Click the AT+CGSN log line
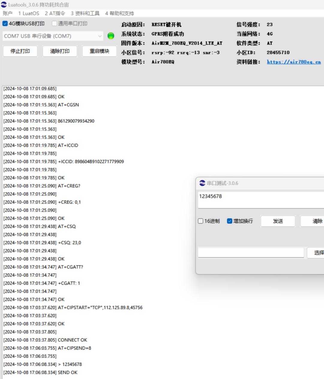This screenshot has height=379, width=324. [41, 105]
